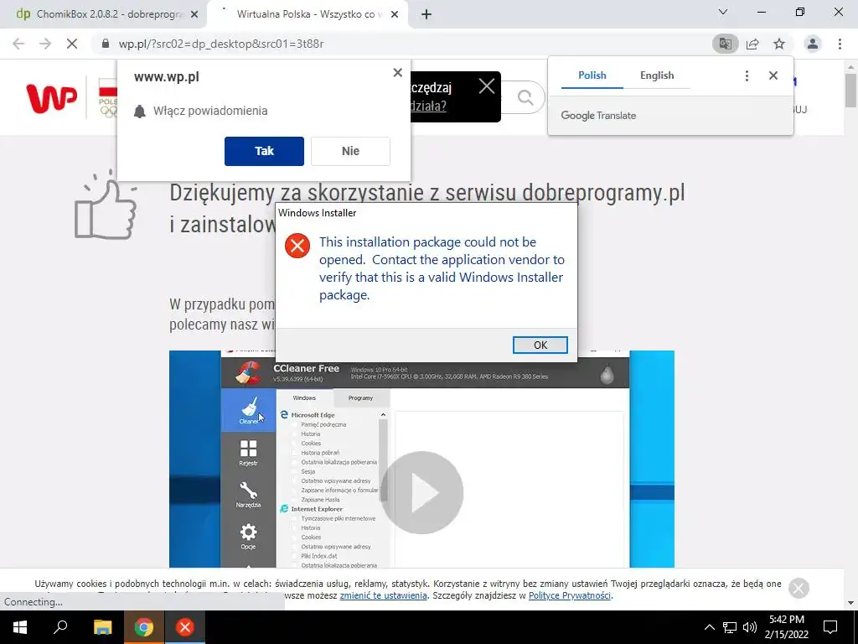Go back to previous page
The width and height of the screenshot is (858, 644).
click(18, 44)
